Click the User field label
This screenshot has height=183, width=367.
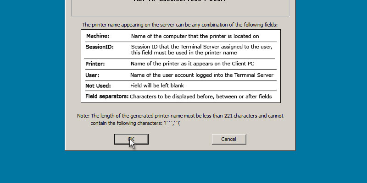click(x=92, y=75)
